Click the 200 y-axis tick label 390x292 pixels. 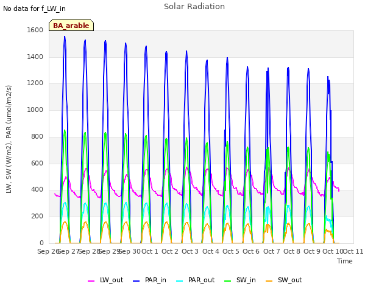(37, 217)
